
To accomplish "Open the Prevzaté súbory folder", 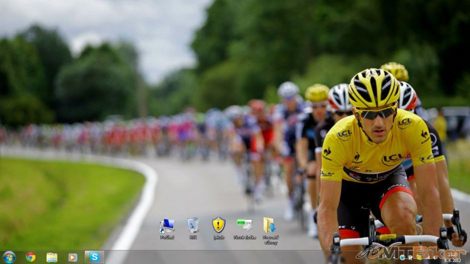I will point(270,225).
